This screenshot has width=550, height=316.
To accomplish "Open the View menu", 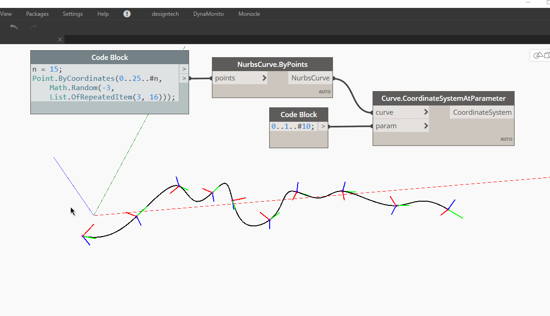I will click(6, 14).
